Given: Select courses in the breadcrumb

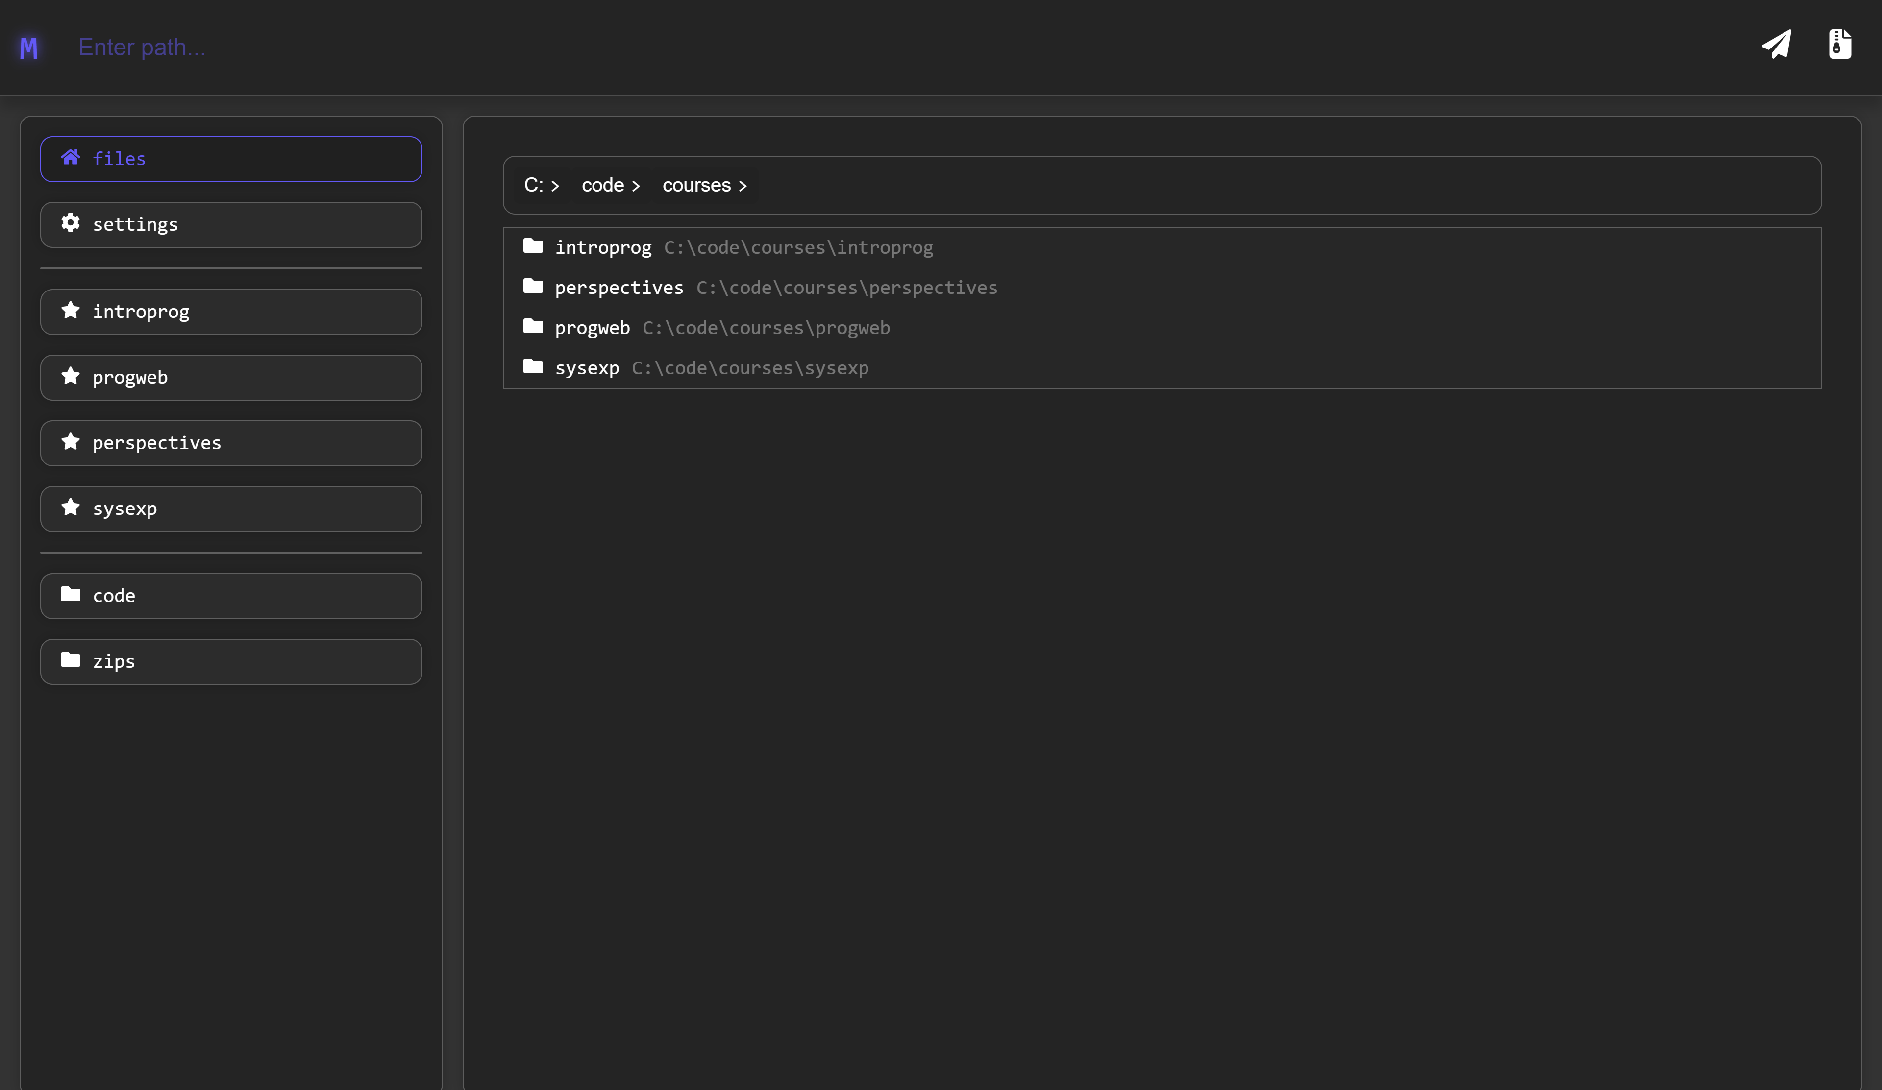Looking at the screenshot, I should [696, 185].
